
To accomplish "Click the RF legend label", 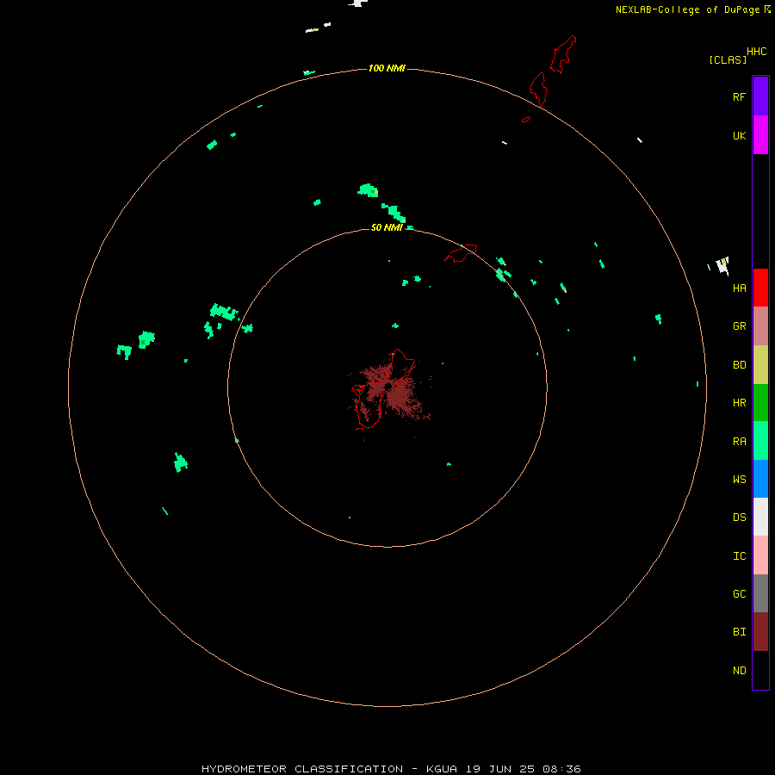I will coord(739,96).
